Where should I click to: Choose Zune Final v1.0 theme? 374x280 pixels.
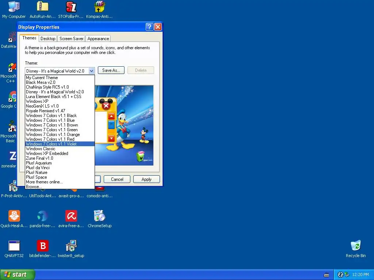pos(60,158)
